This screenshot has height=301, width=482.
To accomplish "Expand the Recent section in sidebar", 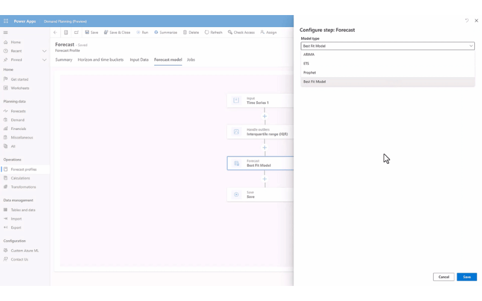I will [44, 51].
